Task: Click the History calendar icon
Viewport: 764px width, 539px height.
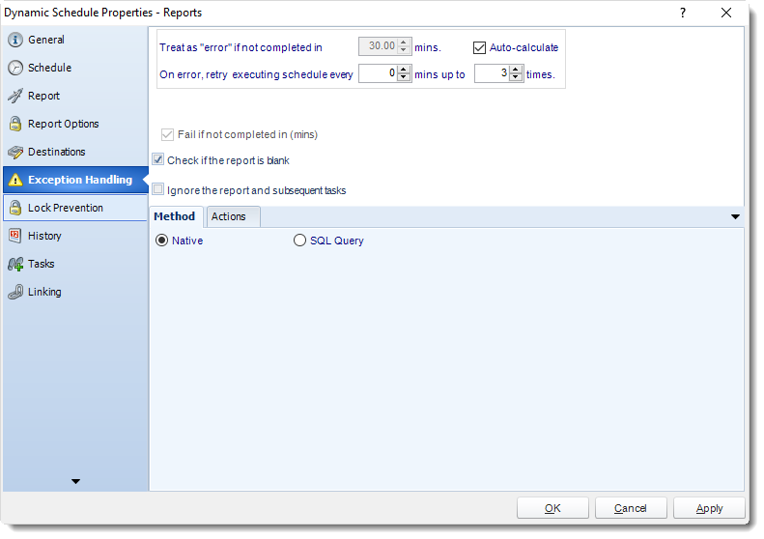Action: (15, 236)
